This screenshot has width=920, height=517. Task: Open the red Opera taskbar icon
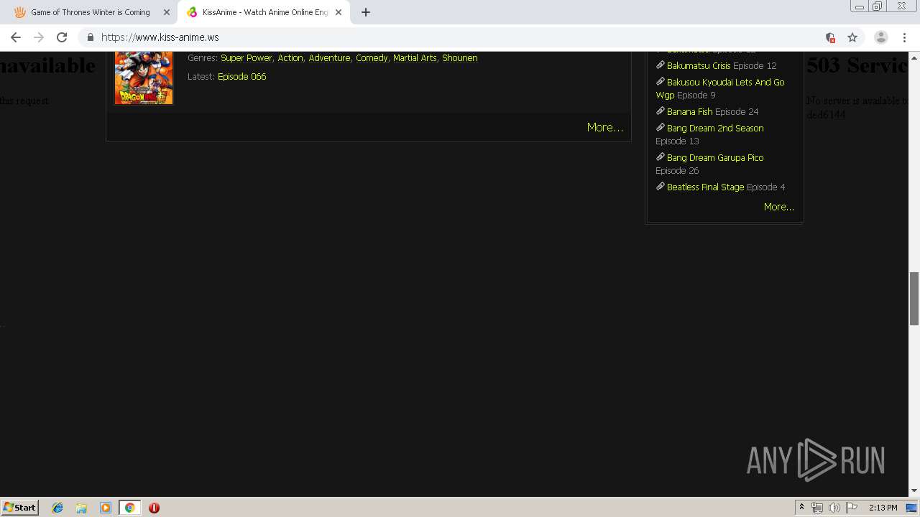pos(154,508)
